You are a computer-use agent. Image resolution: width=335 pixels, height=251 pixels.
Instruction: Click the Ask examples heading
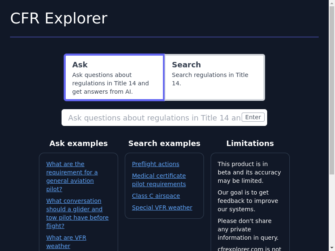(x=78, y=143)
